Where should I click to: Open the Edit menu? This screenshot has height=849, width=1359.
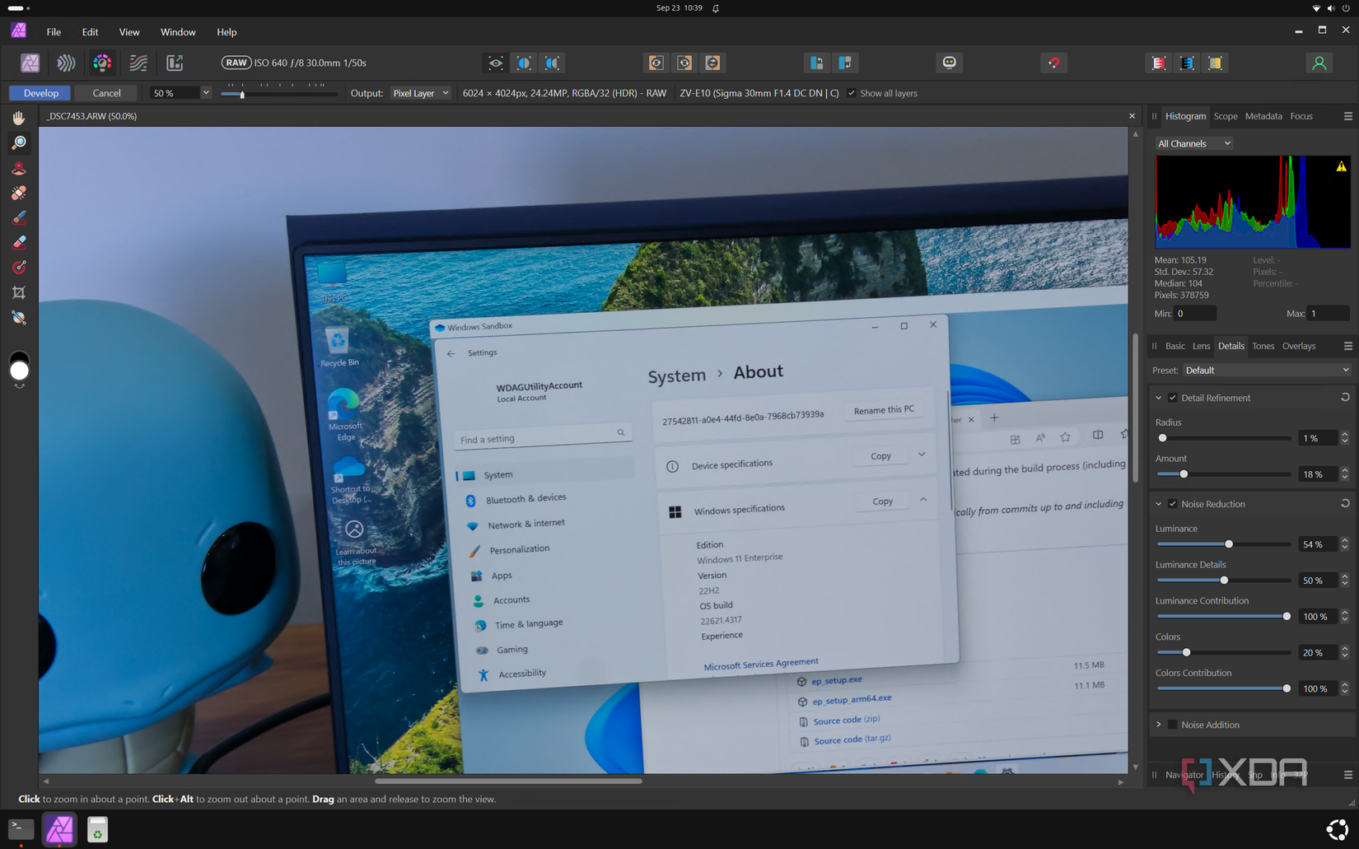(90, 32)
